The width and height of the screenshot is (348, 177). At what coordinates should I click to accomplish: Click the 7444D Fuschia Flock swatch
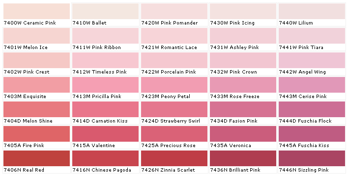(312, 109)
